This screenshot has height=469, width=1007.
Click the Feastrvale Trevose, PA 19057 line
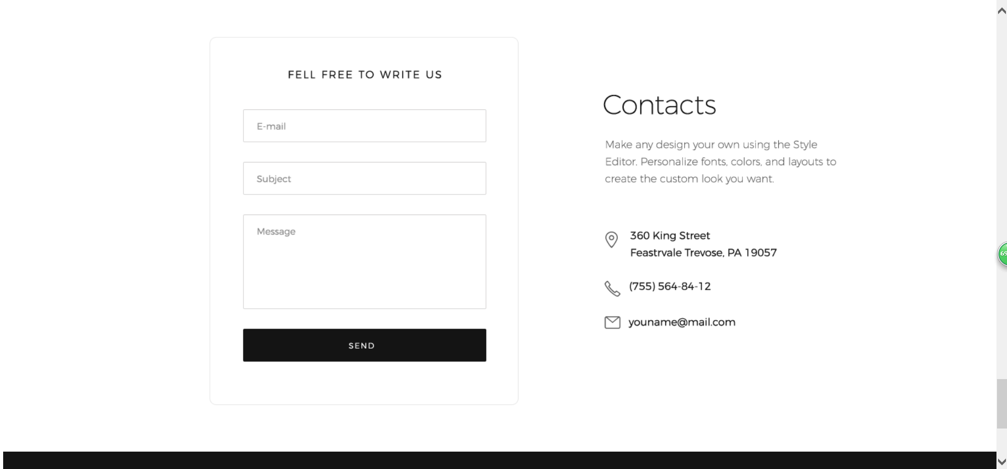click(703, 253)
